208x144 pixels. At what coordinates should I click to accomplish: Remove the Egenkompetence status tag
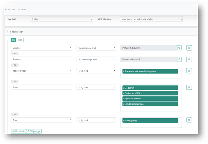click(x=124, y=99)
